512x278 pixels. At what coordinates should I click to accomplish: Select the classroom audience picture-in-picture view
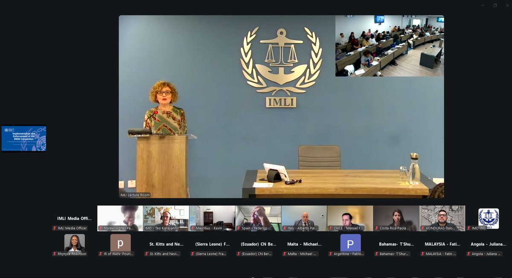(x=390, y=46)
